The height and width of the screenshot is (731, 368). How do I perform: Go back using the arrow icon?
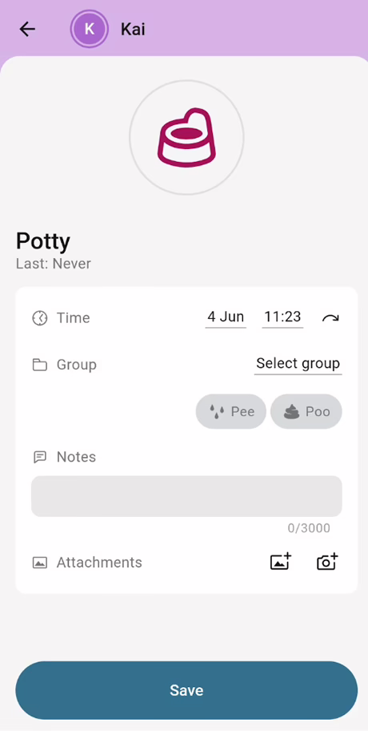tap(27, 30)
